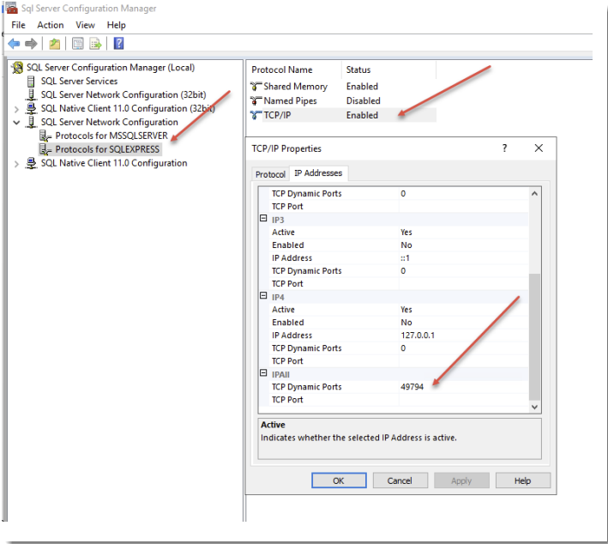The width and height of the screenshot is (608, 544).
Task: Click the Back arrow toolbar icon
Action: (14, 44)
